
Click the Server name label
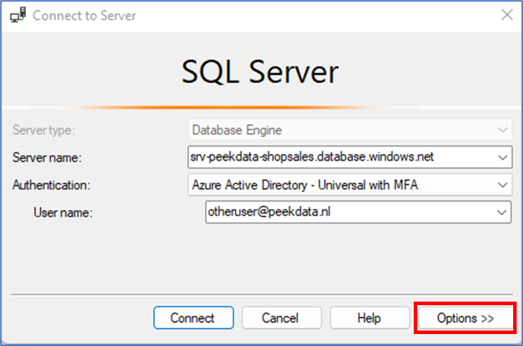coord(47,157)
